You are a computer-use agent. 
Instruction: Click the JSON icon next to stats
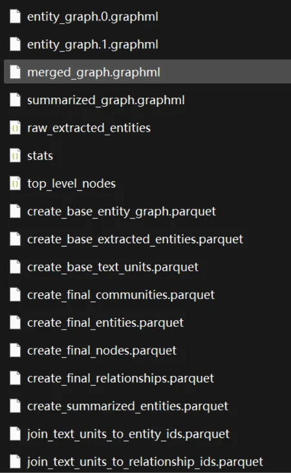pyautogui.click(x=15, y=156)
